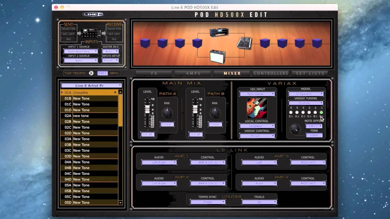Open the Variax Control dropdown
This screenshot has height=219, width=390.
tap(257, 136)
